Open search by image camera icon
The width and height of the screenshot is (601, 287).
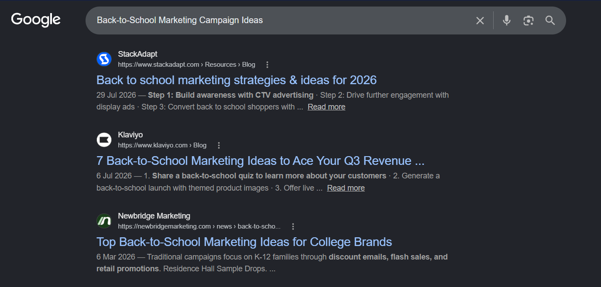pos(529,20)
